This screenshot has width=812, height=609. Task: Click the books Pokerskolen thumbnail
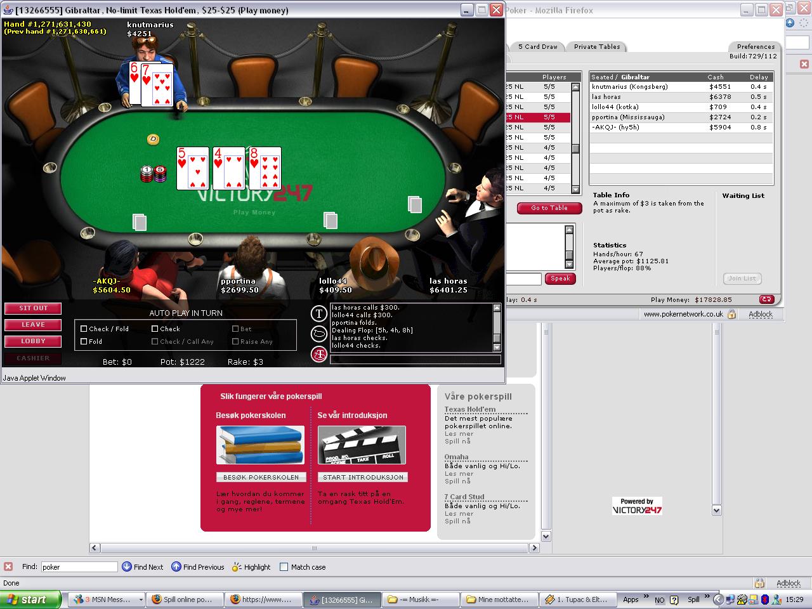(260, 445)
